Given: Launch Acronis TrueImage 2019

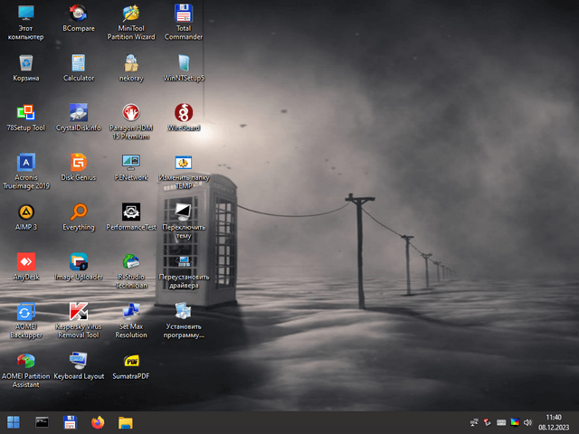Looking at the screenshot, I should [26, 163].
